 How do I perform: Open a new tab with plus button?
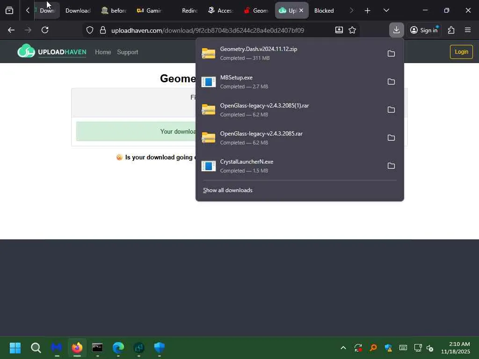(x=367, y=10)
